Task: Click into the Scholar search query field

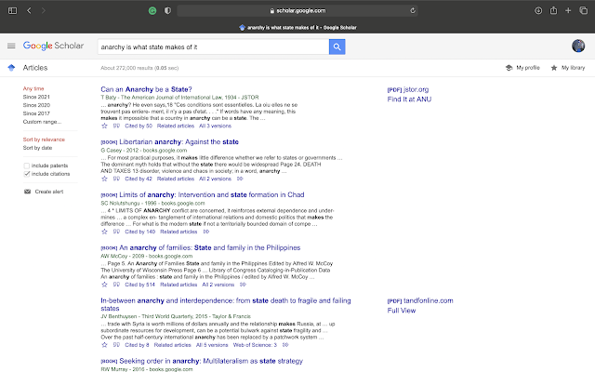Action: tap(213, 47)
